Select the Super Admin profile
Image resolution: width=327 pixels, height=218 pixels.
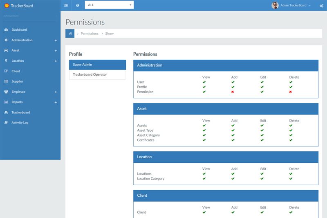pyautogui.click(x=97, y=65)
